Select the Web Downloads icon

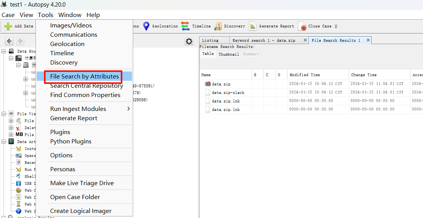[x=19, y=197]
